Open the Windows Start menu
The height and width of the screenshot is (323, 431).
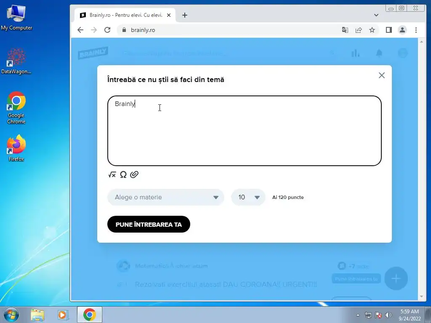(11, 315)
